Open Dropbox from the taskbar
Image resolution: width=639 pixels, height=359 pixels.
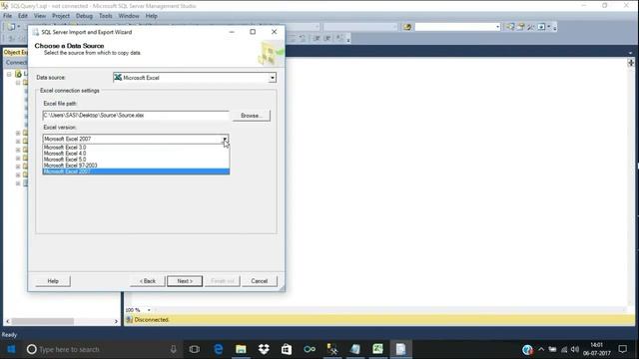coord(264,349)
